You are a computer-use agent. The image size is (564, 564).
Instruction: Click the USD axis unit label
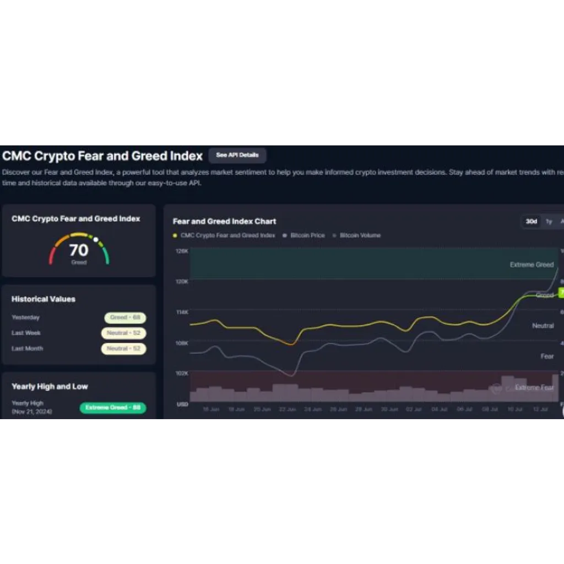click(182, 404)
